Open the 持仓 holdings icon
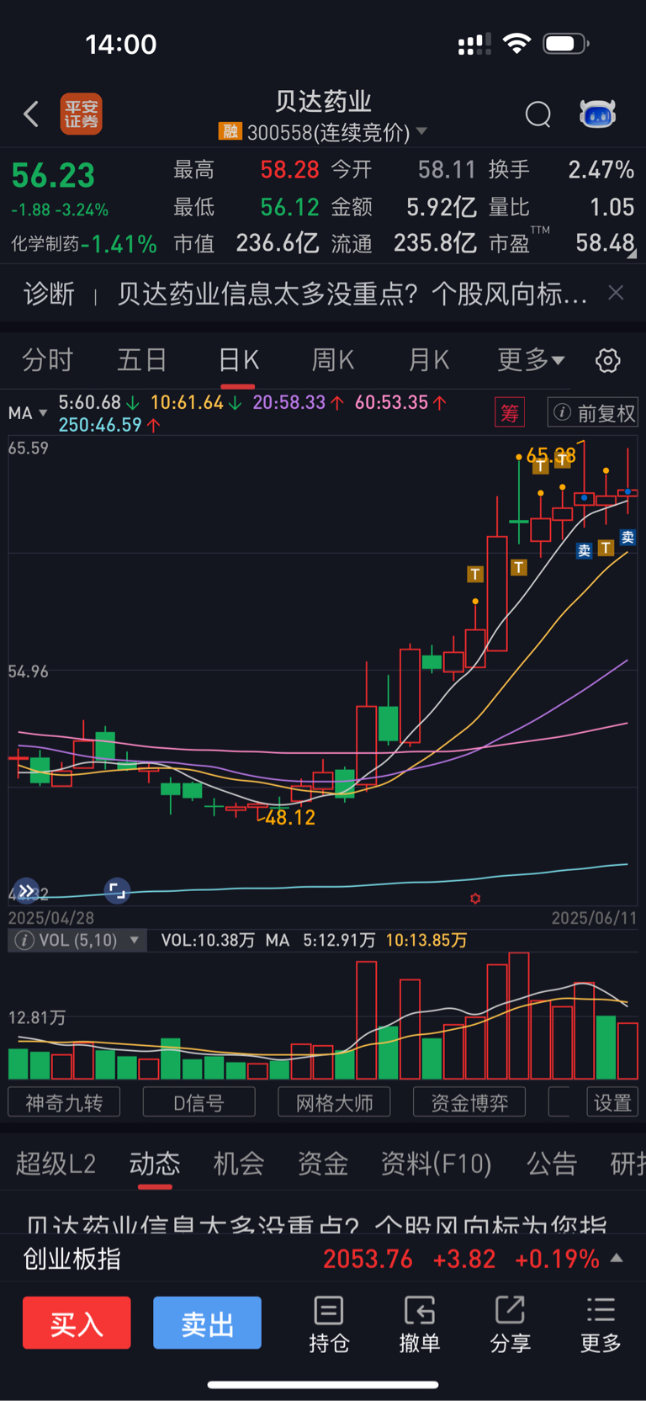This screenshot has height=1401, width=646. 329,1323
